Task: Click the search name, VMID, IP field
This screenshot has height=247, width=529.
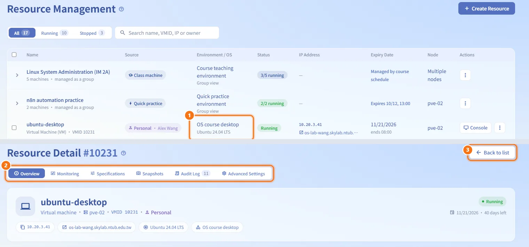Action: pyautogui.click(x=167, y=33)
